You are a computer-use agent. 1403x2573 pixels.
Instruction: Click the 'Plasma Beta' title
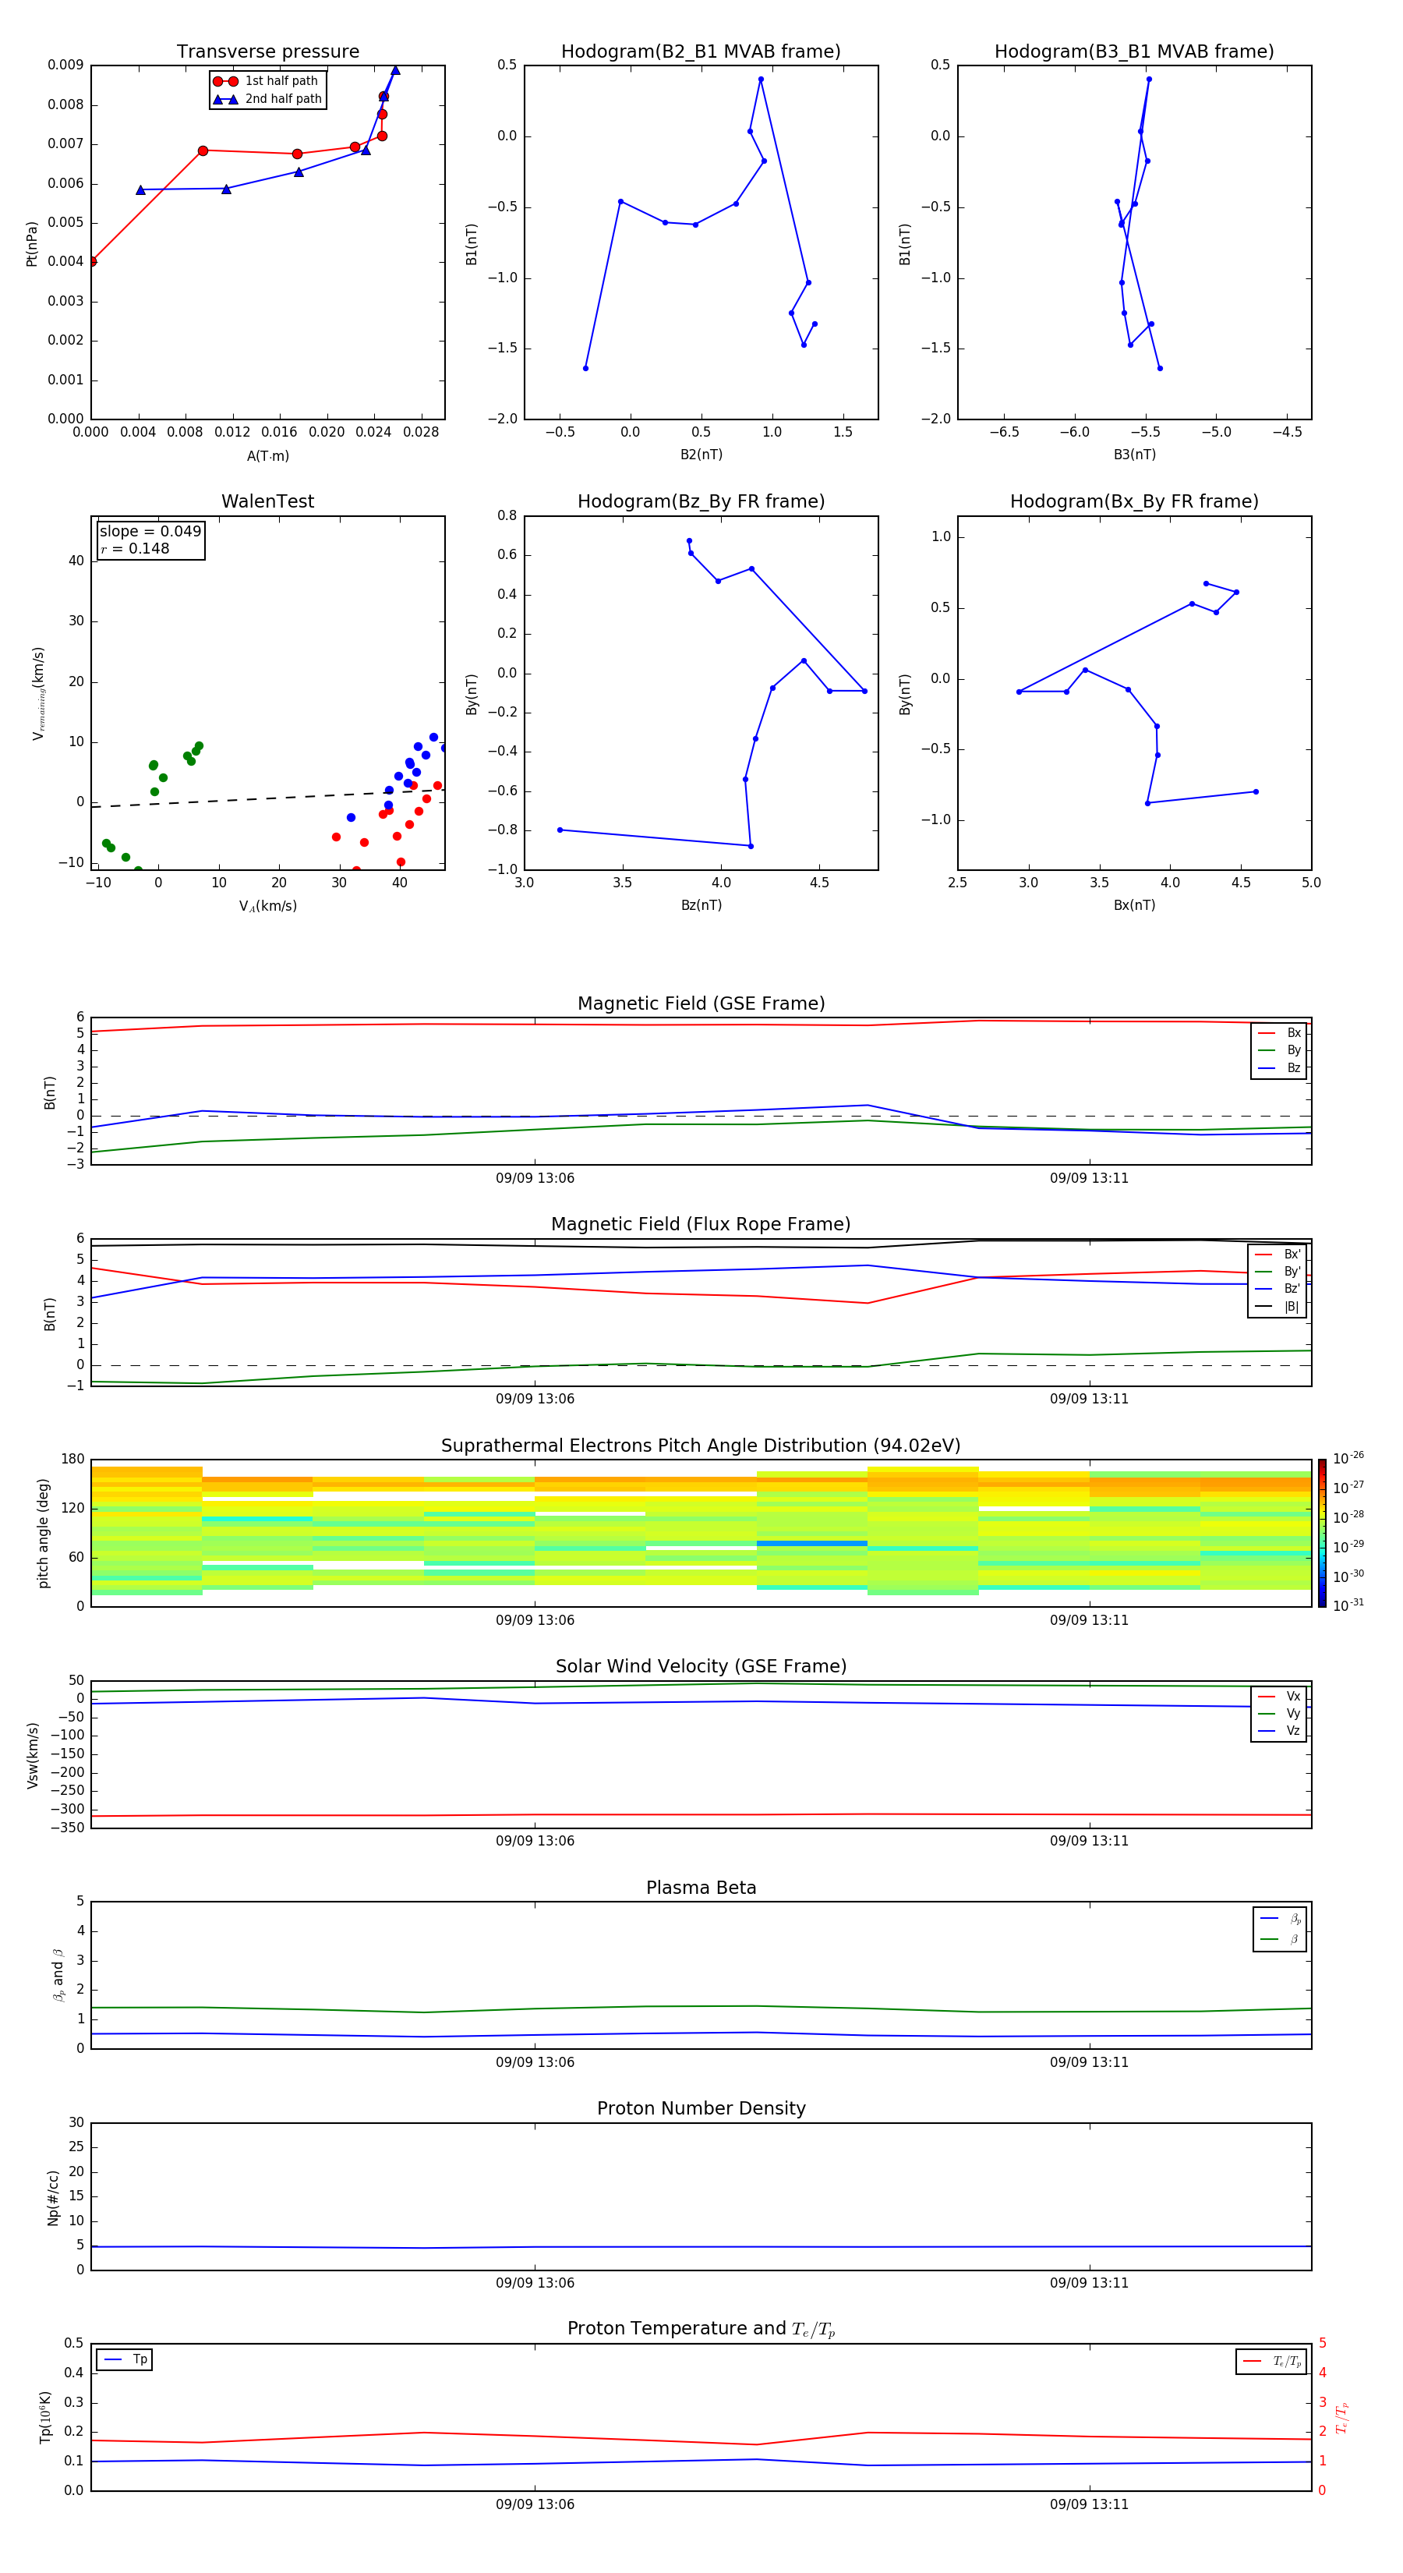[x=701, y=1888]
